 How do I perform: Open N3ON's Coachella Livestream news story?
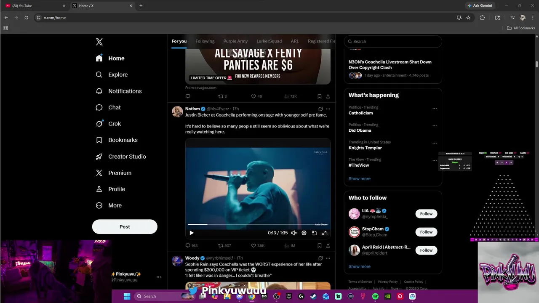[390, 65]
